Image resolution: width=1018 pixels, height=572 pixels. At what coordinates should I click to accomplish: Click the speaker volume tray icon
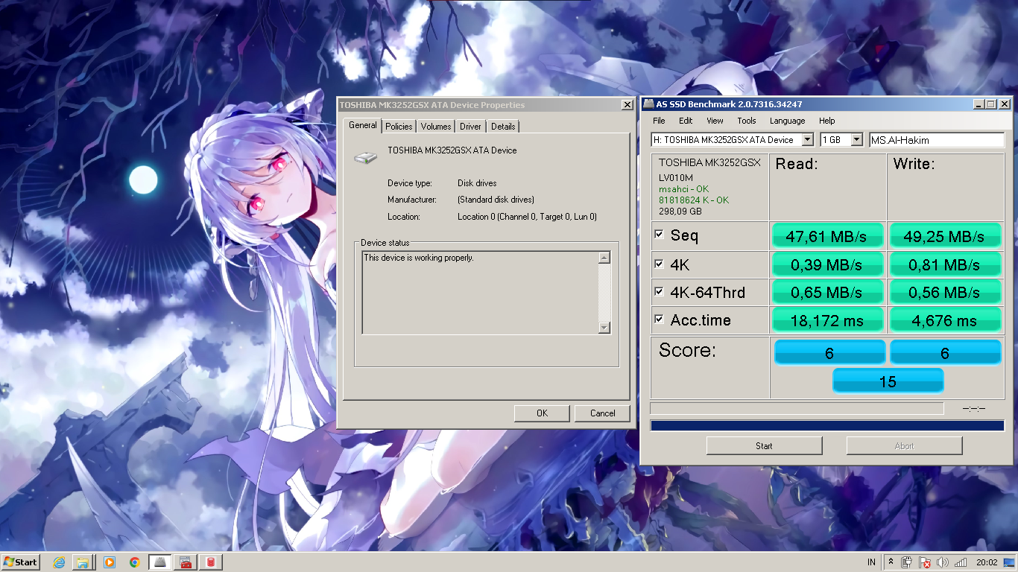943,562
